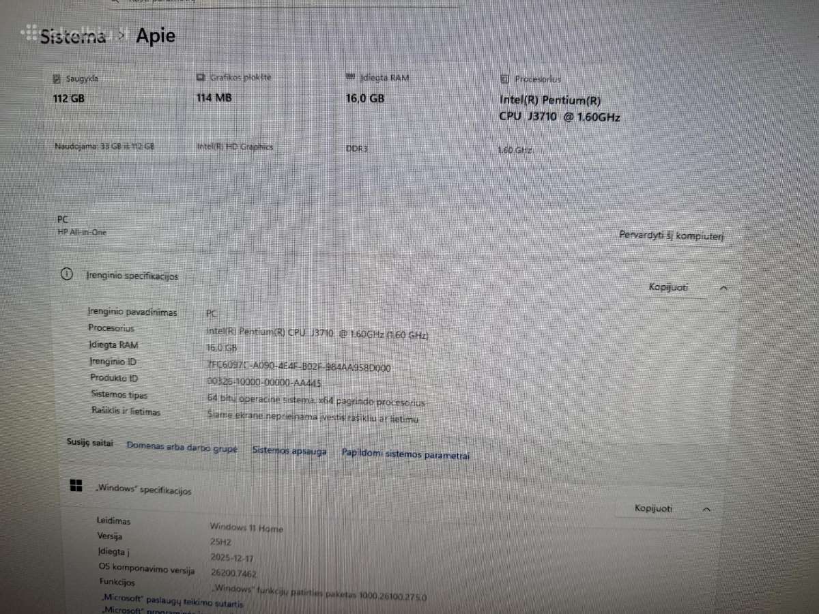The width and height of the screenshot is (819, 614).
Task: Go back to Sistema in breadcrumb
Action: (x=73, y=36)
